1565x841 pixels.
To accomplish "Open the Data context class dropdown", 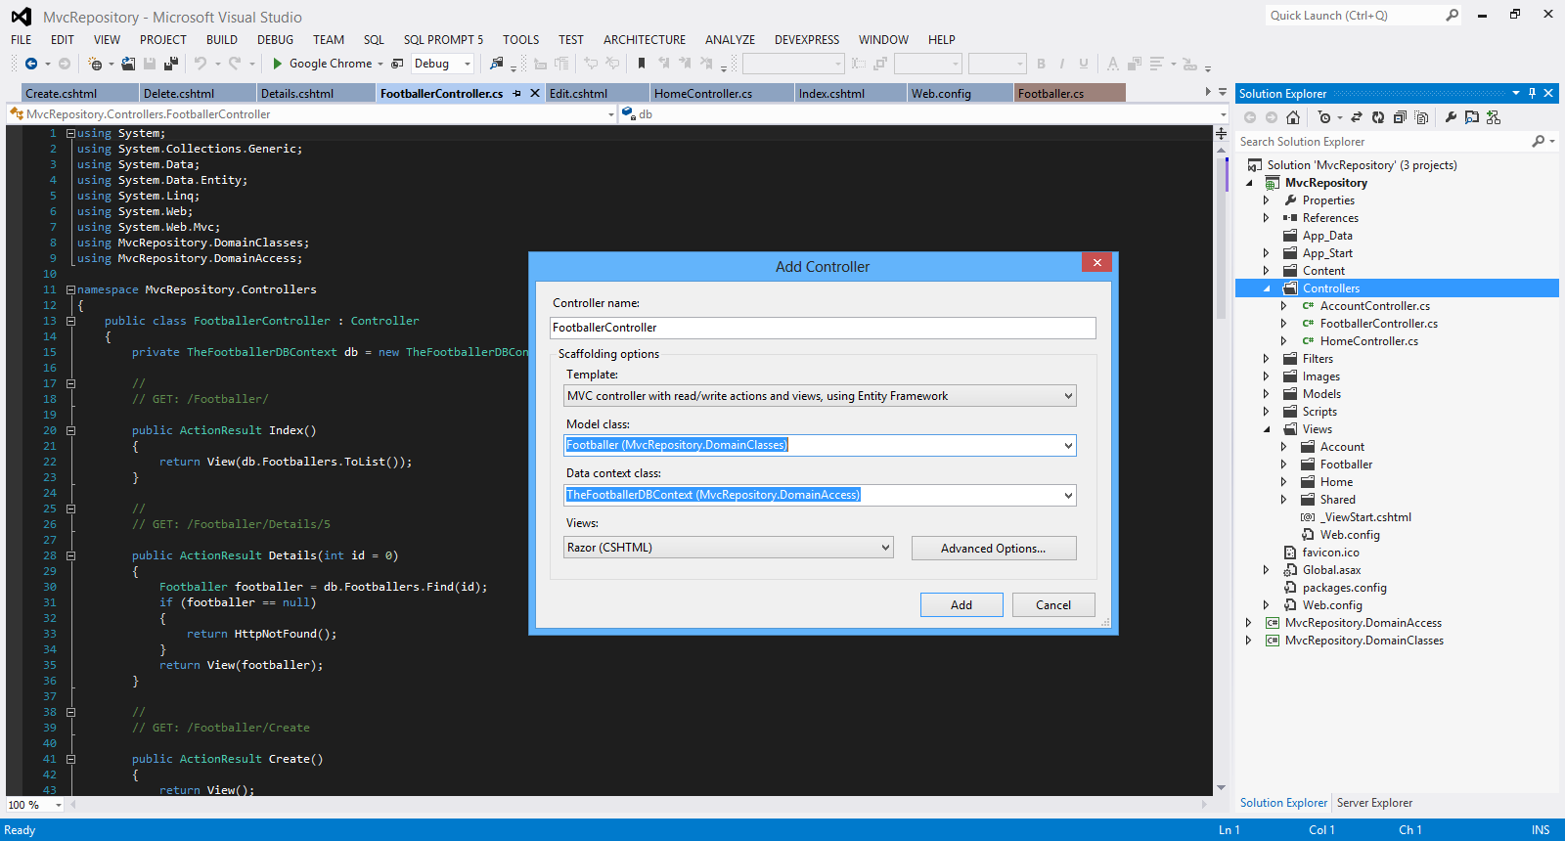I will pyautogui.click(x=1068, y=496).
